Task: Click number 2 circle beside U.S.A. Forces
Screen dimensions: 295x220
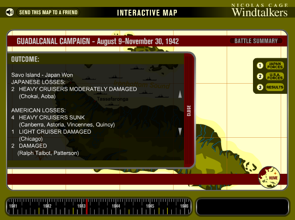Action: pos(260,76)
